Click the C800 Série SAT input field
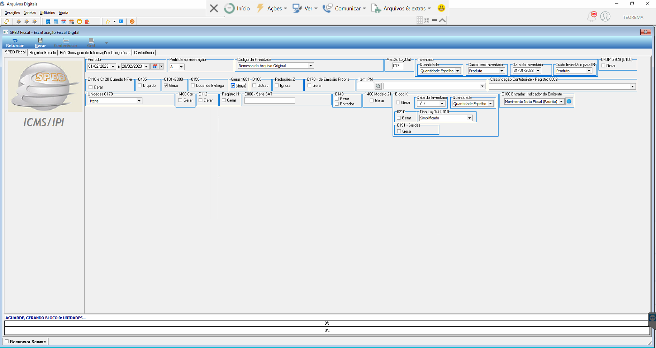656x348 pixels. click(270, 101)
